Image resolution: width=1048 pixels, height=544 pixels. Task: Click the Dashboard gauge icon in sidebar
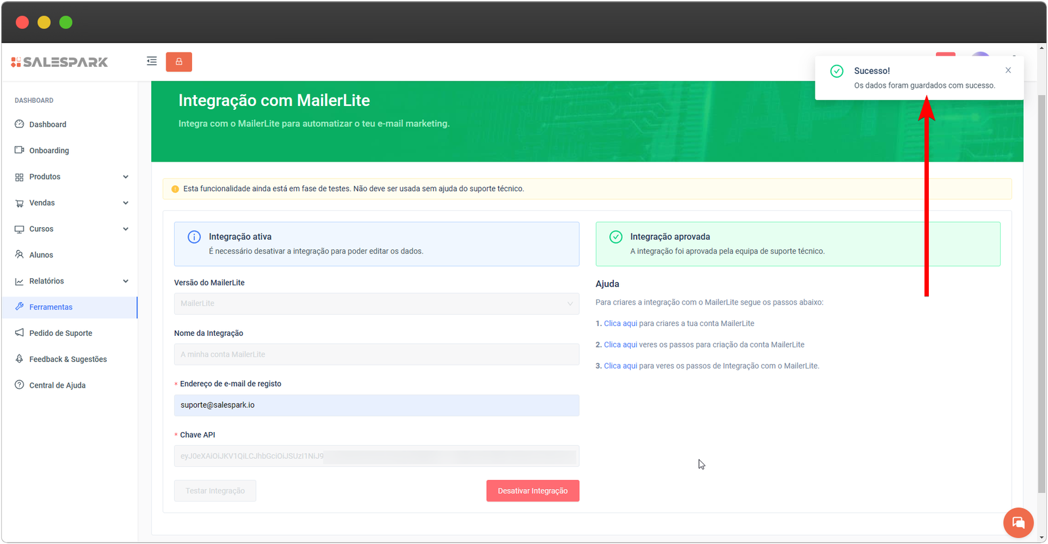[x=20, y=124]
